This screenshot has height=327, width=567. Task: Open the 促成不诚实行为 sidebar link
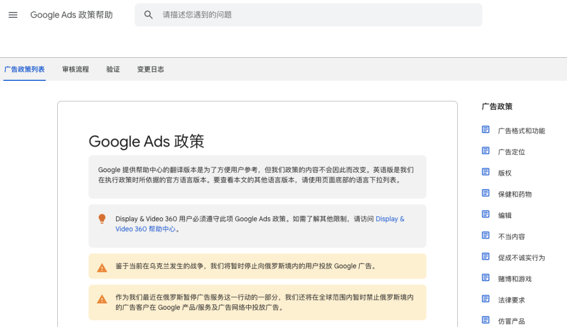tap(521, 258)
